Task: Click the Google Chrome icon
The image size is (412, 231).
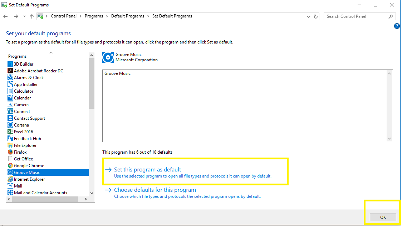Action: click(x=10, y=166)
